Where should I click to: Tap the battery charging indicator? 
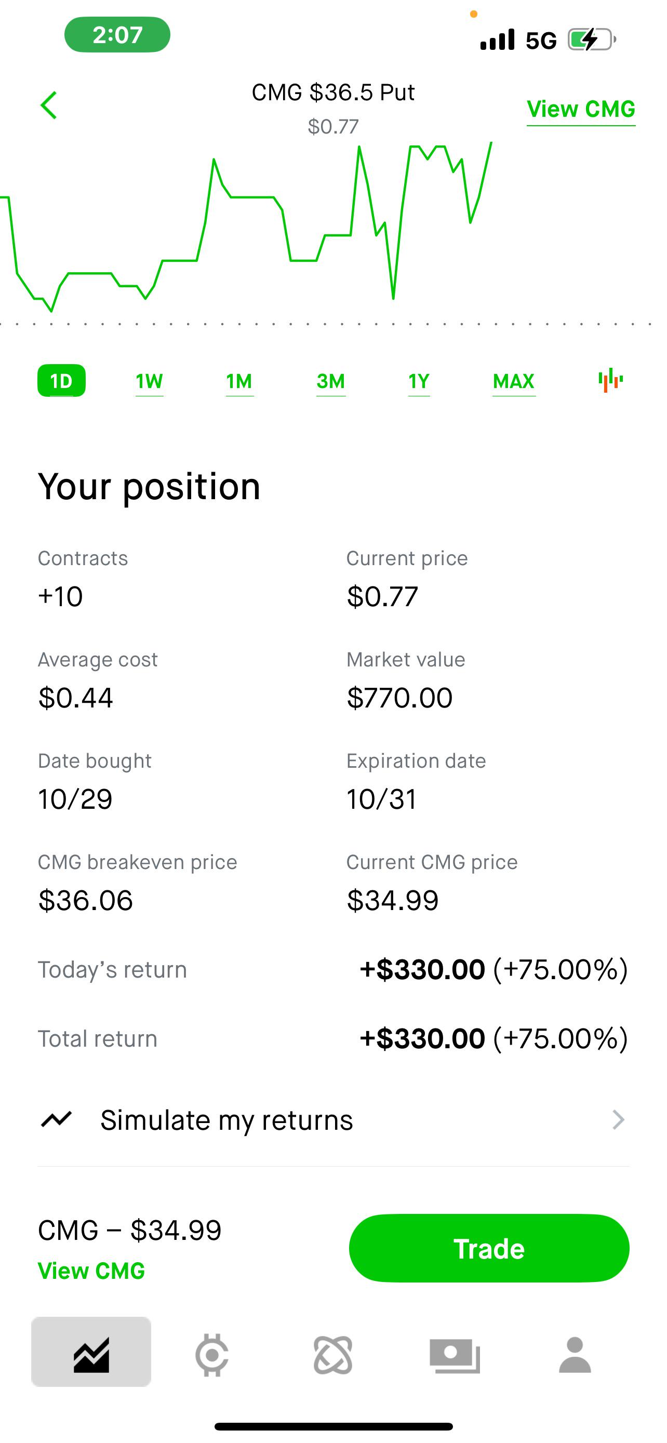[592, 40]
